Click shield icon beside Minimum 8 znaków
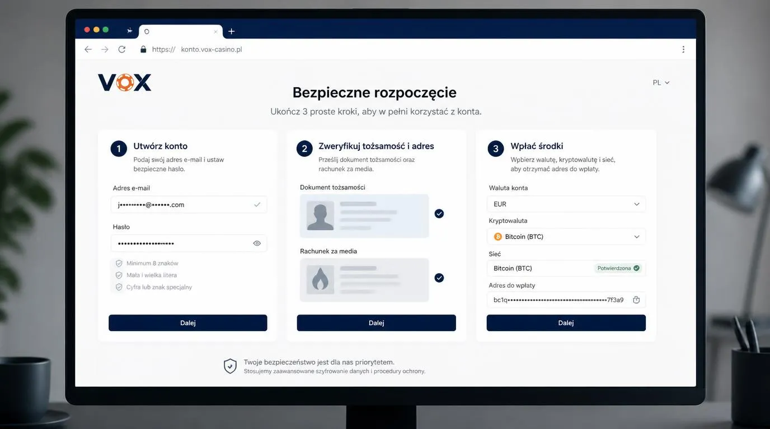This screenshot has width=770, height=429. (x=119, y=263)
